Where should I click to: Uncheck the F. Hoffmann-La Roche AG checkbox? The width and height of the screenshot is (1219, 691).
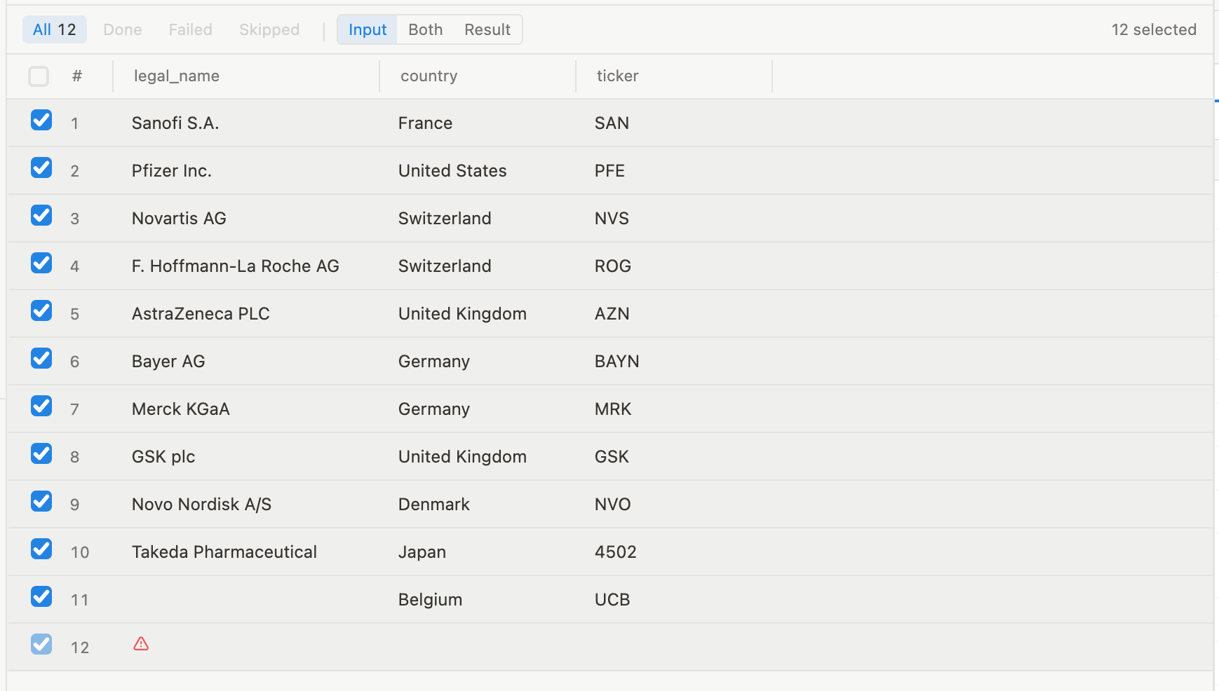(x=41, y=263)
